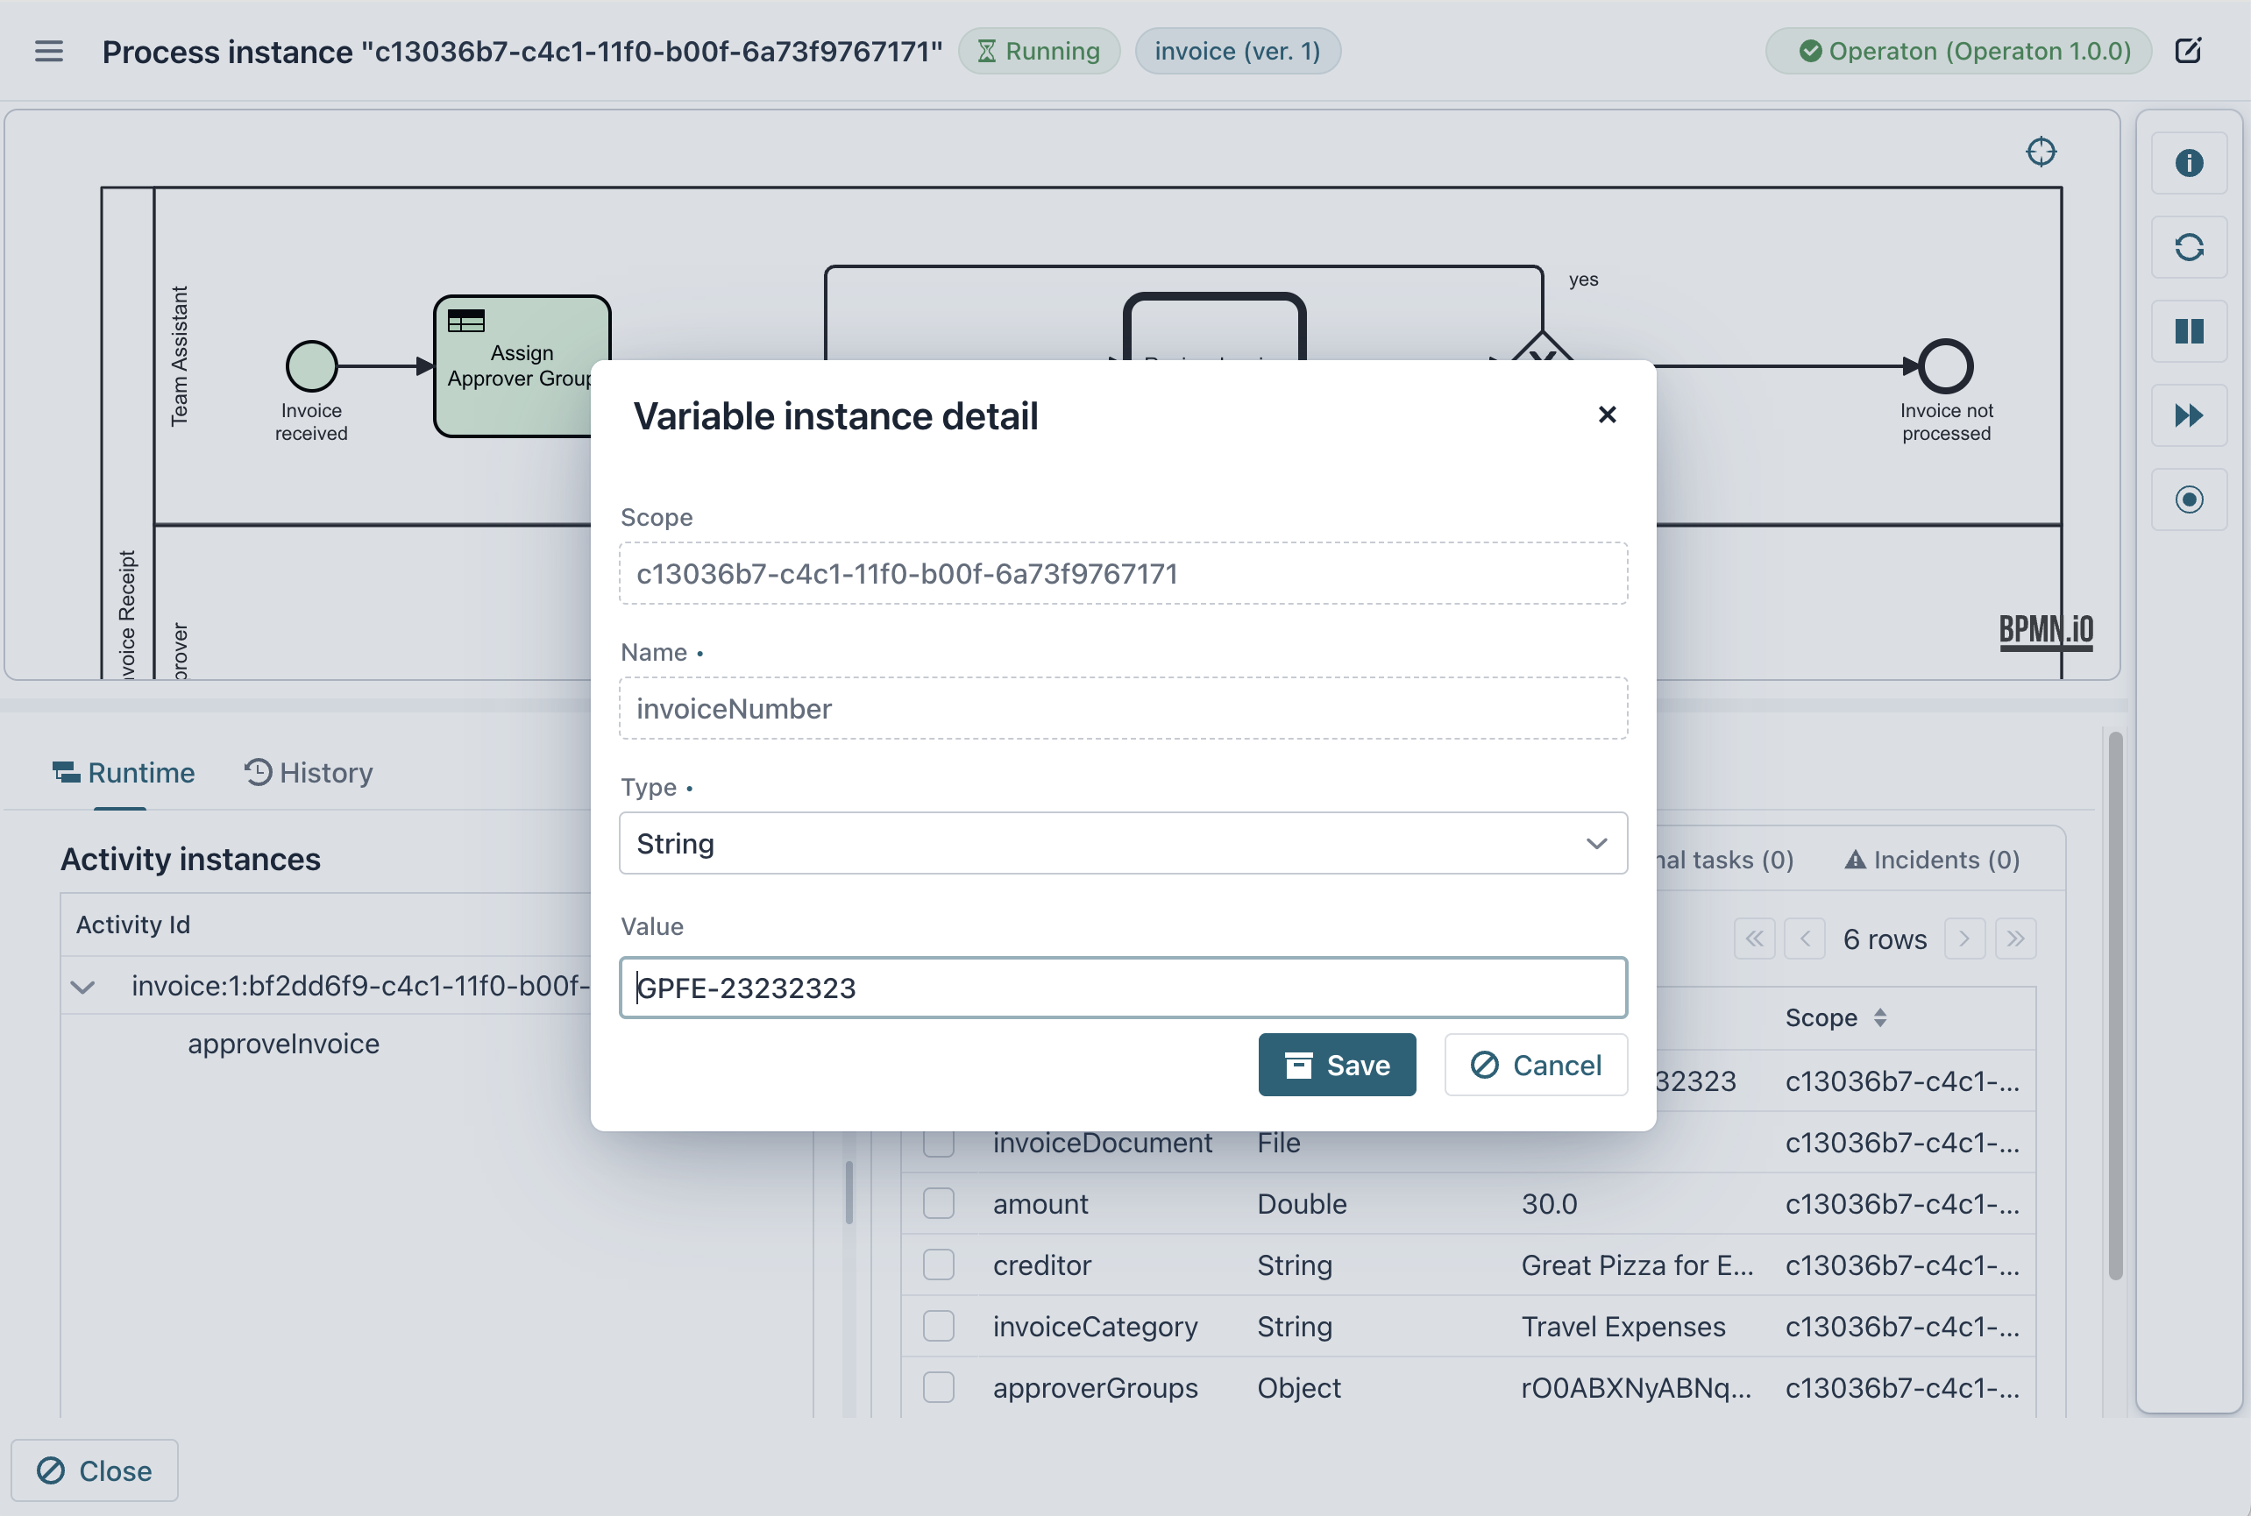2251x1516 pixels.
Task: Open the Type dropdown showing String
Action: pyautogui.click(x=1122, y=843)
